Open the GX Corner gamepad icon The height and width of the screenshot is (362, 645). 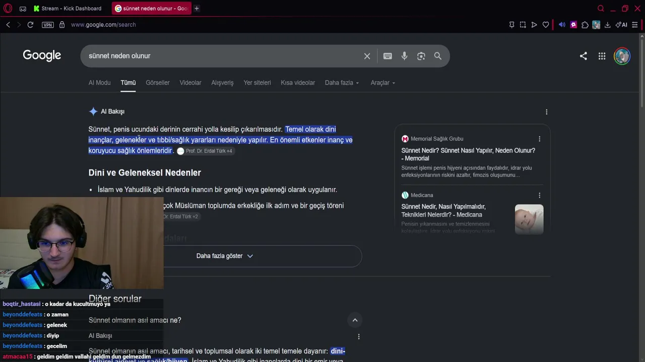(x=23, y=9)
